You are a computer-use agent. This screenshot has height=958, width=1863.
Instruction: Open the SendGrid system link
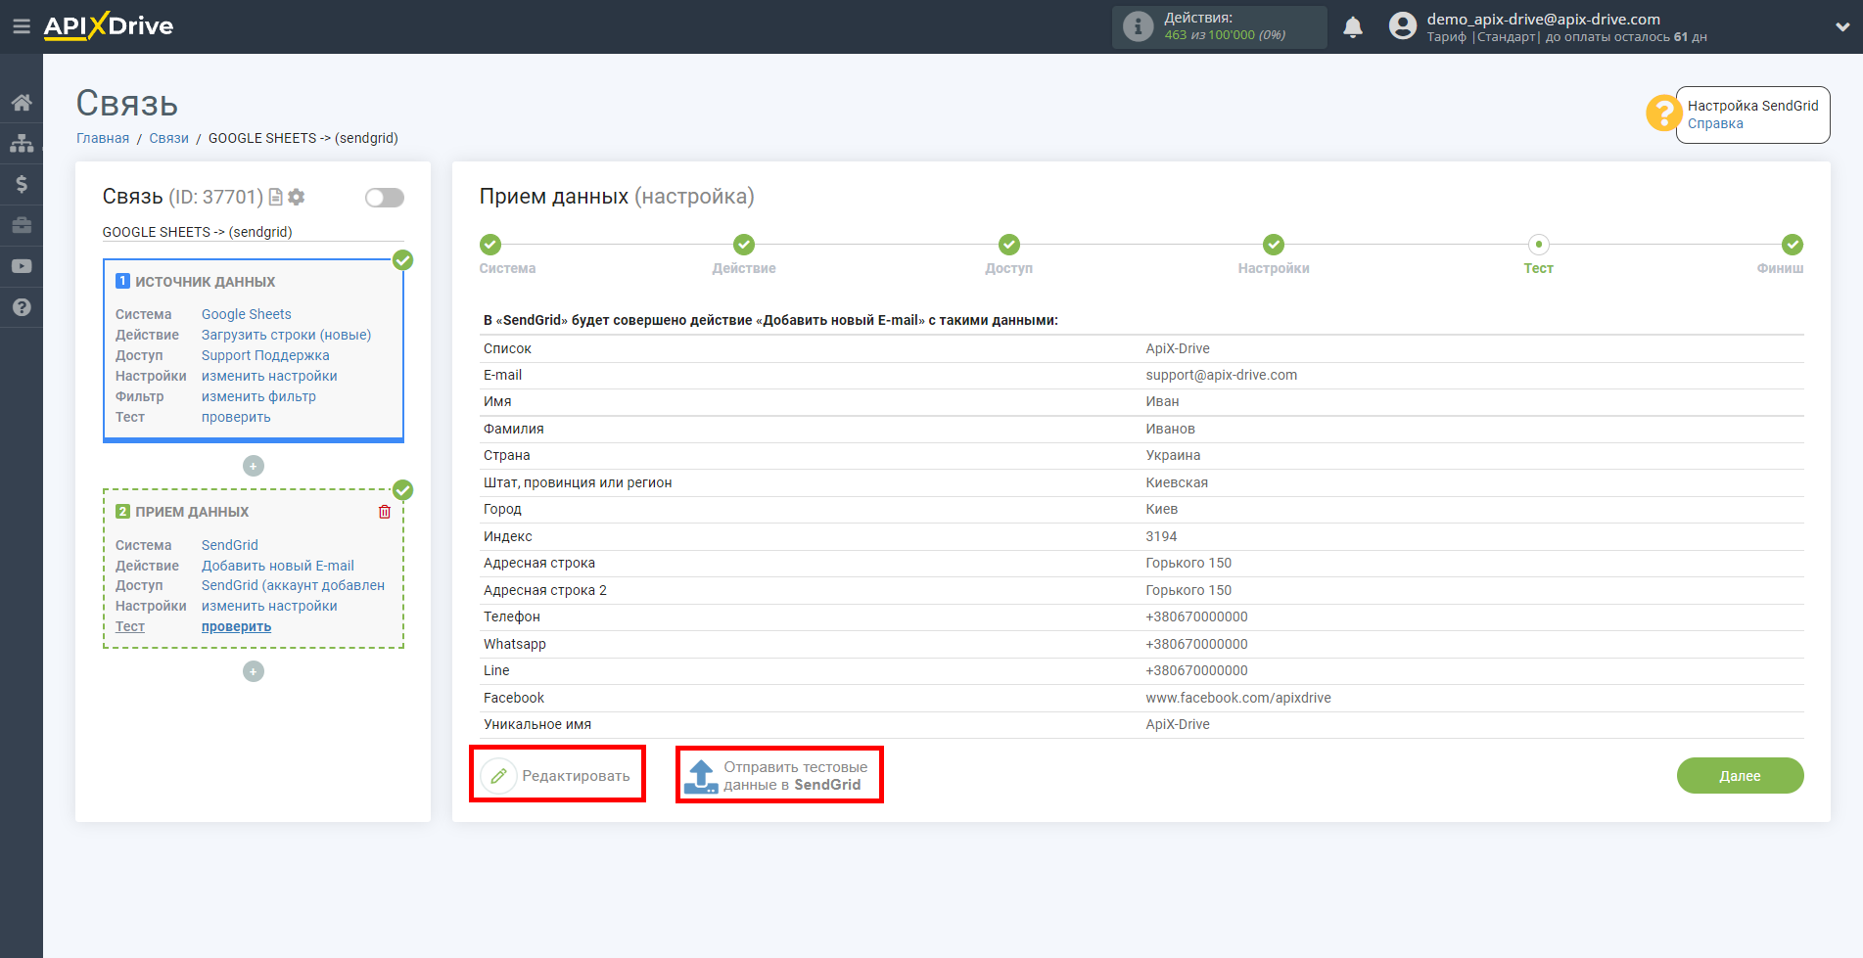click(230, 545)
